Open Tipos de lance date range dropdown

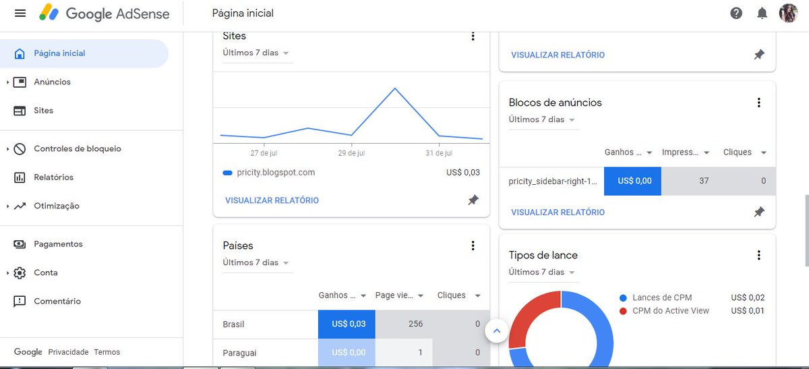pos(543,272)
